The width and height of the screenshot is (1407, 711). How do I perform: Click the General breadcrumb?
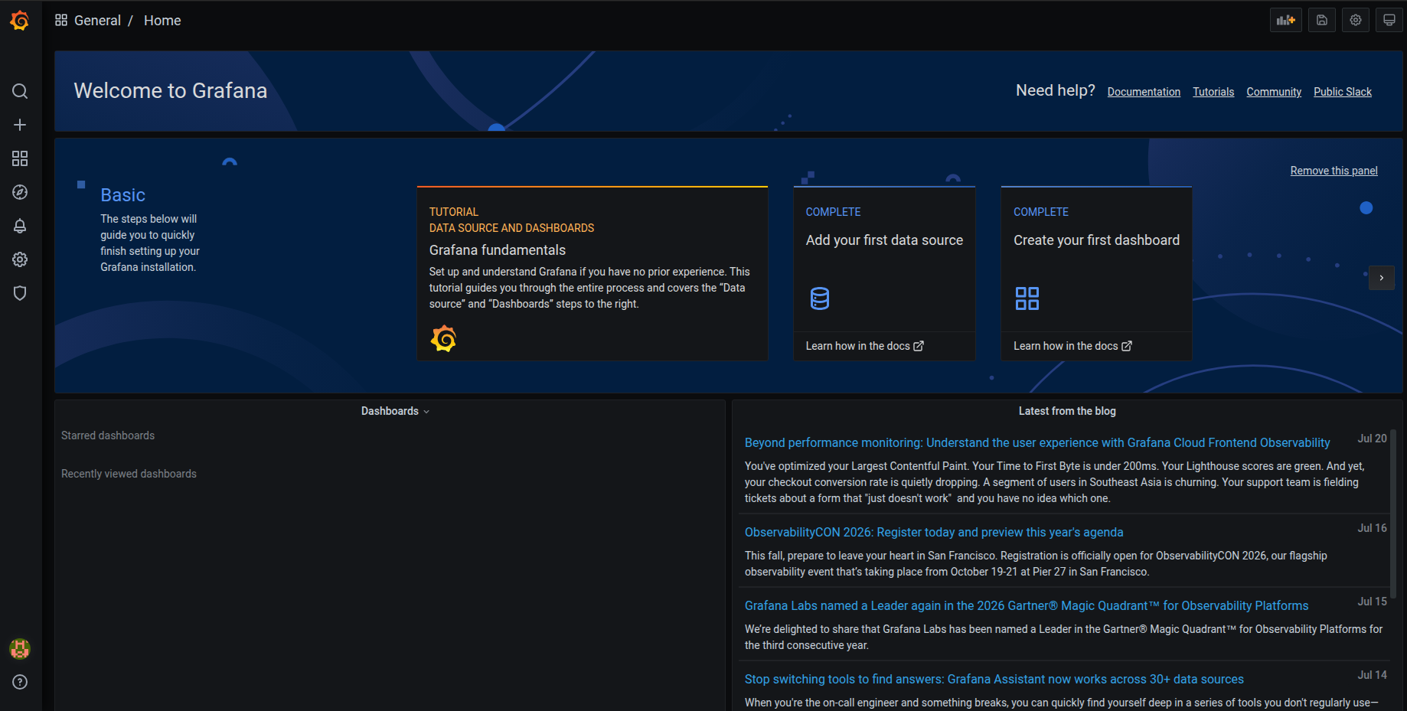coord(97,21)
